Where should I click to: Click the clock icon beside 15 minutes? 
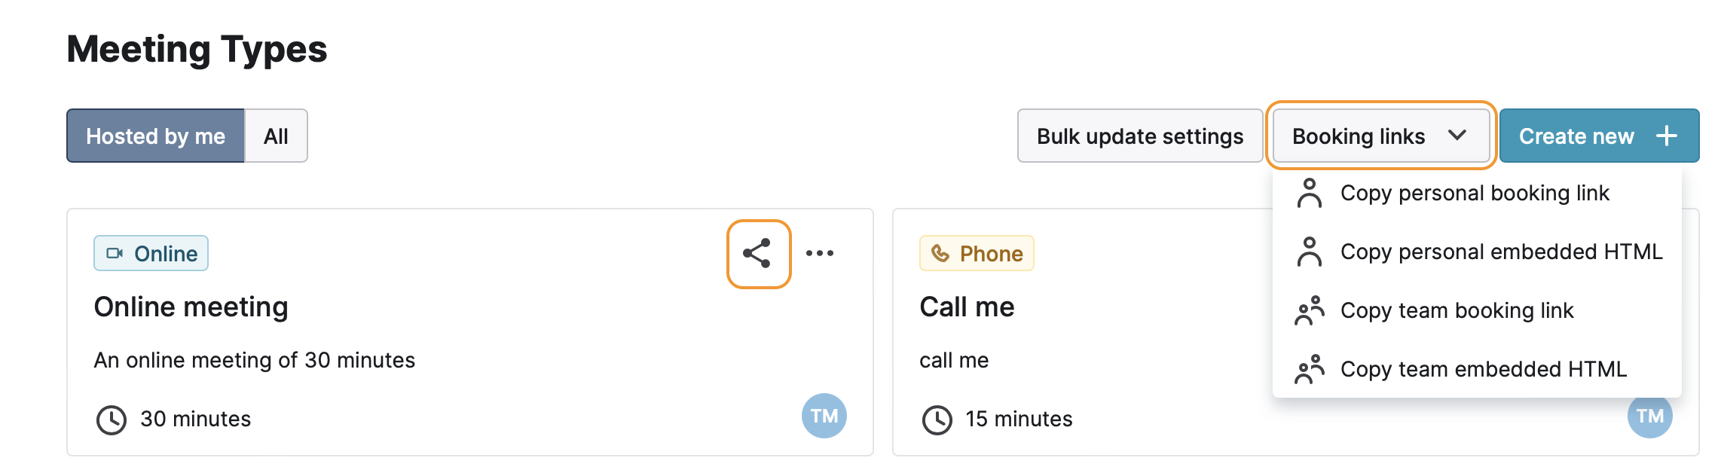(x=937, y=420)
